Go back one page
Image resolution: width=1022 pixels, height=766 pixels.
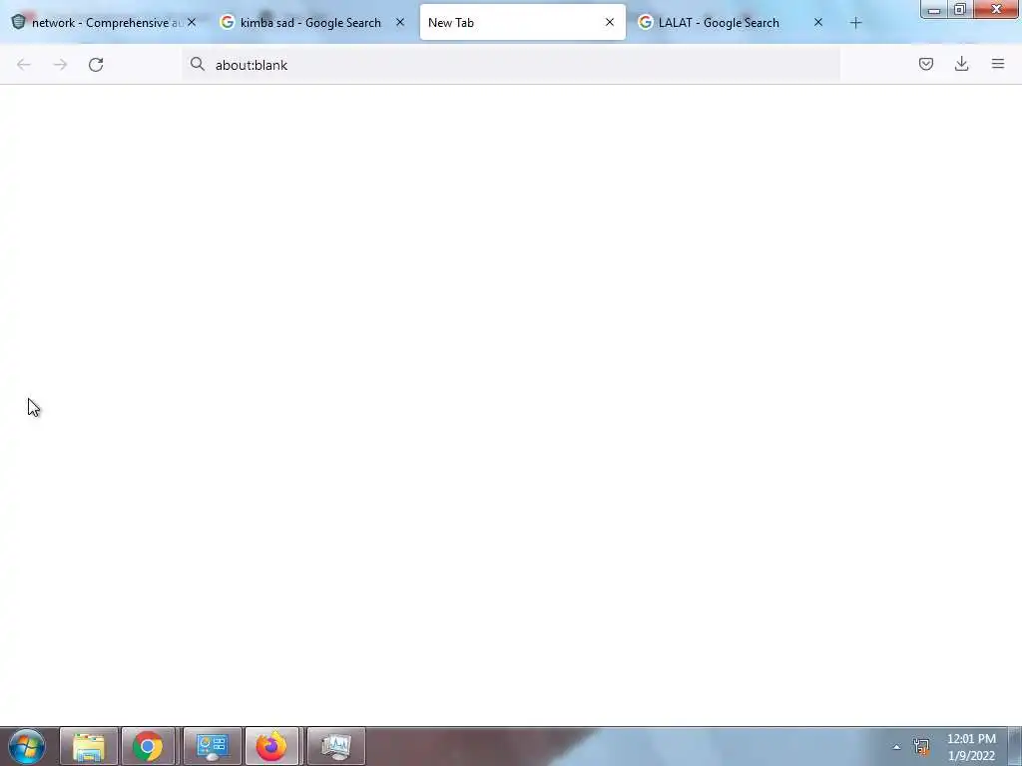point(24,65)
